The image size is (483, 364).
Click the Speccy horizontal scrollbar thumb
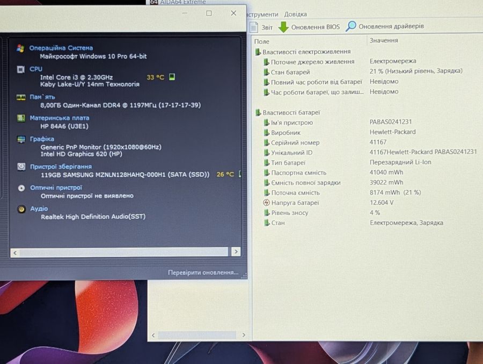coord(124,252)
